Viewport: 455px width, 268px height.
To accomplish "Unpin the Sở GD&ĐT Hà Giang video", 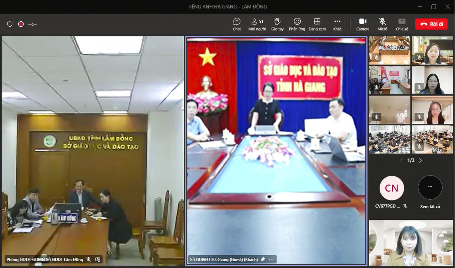I will [263, 259].
